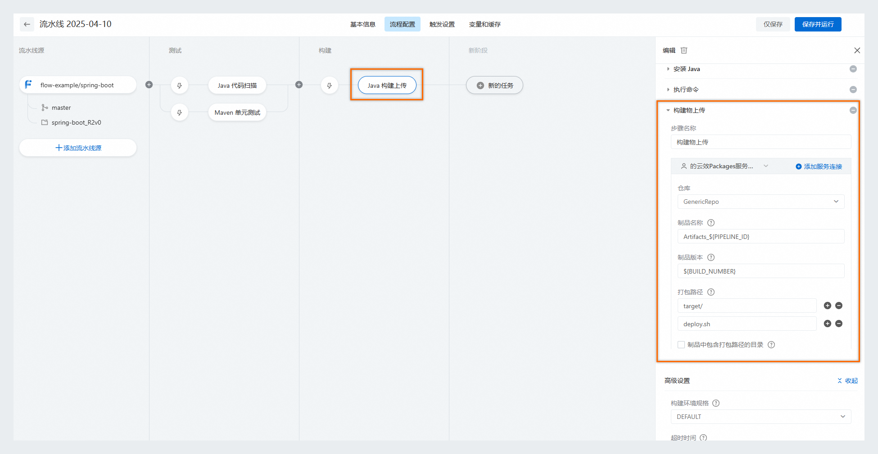Screen dimensions: 878x454
Task: Show help for 超时时间
Action: click(x=703, y=437)
